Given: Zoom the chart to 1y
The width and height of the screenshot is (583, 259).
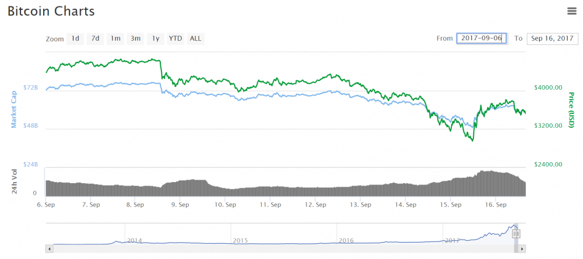Looking at the screenshot, I should (156, 38).
